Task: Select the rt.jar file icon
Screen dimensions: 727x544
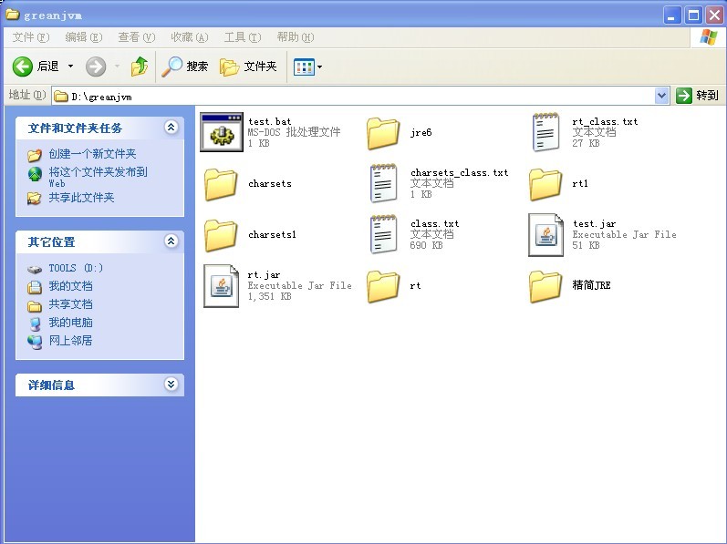Action: [221, 285]
